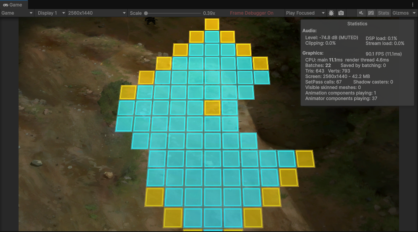Click Animator components playing: 37 line
This screenshot has height=232, width=418.
point(341,99)
